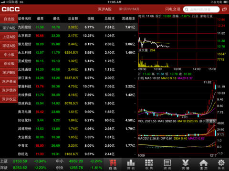Open the 系统 settings gear icon

coord(221,164)
